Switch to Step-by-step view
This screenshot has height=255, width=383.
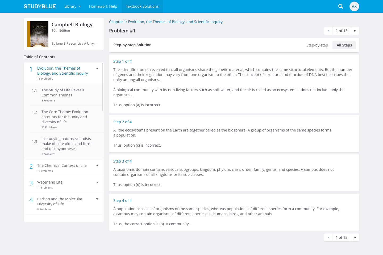pyautogui.click(x=317, y=45)
